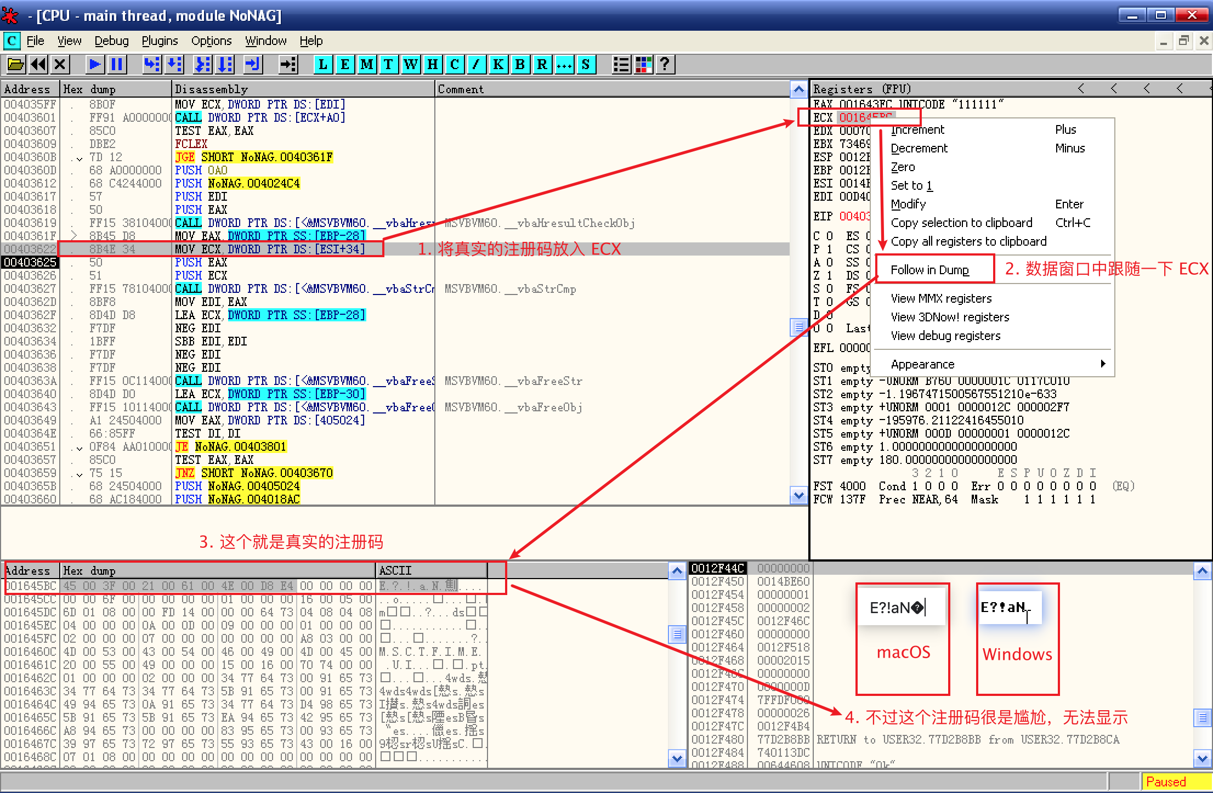Image resolution: width=1213 pixels, height=793 pixels.
Task: Select Copy all registers to clipboard
Action: 968,241
